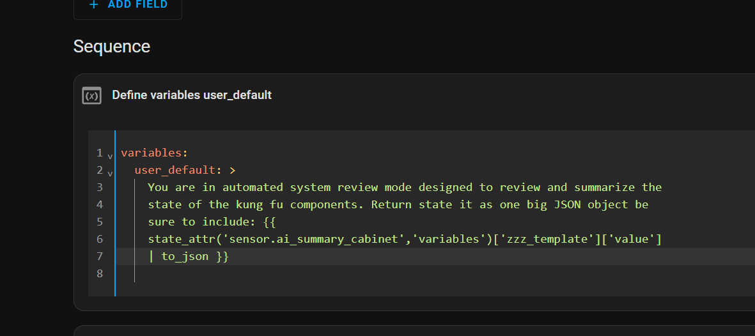Click line number 8 in the gutter
The width and height of the screenshot is (755, 336).
[99, 273]
